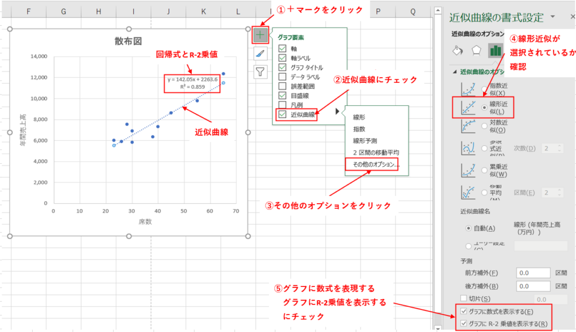Viewport: 576px width, 332px height.
Task: Choose 線形予測 from the trendline submenu
Action: tap(366, 141)
